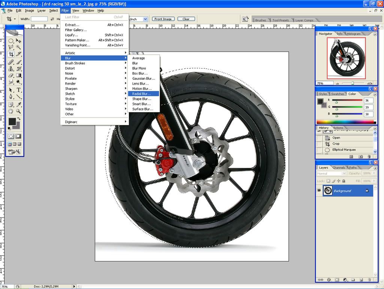This screenshot has height=289, width=384.
Task: Open the Color panel options menu
Action: [375, 94]
